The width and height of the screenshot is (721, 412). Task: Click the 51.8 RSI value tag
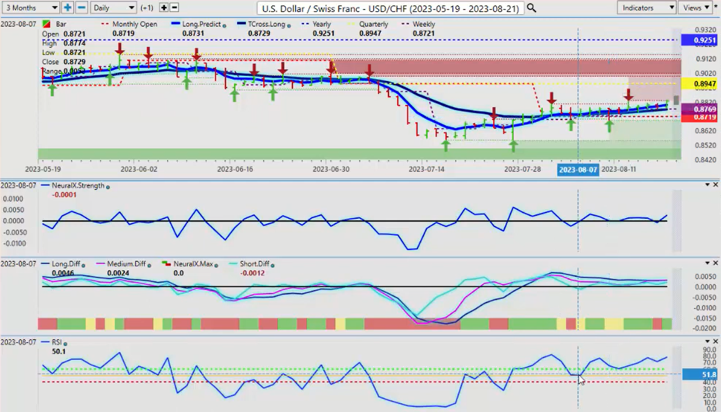[x=699, y=374]
